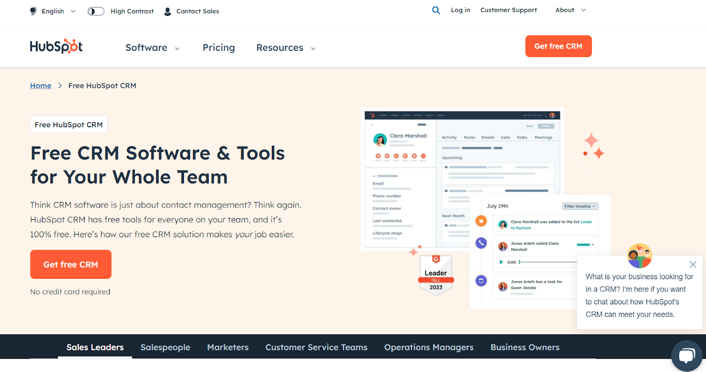Click the G2 Leader Fall 2023 badge
The image size is (706, 372).
pos(436,275)
